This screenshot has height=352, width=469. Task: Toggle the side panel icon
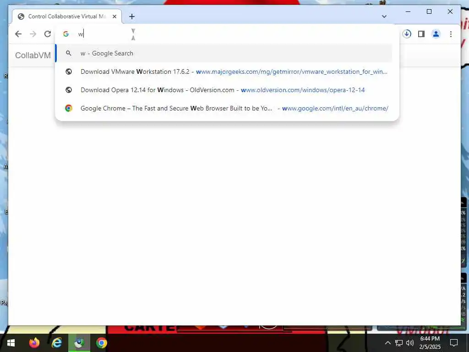point(421,34)
